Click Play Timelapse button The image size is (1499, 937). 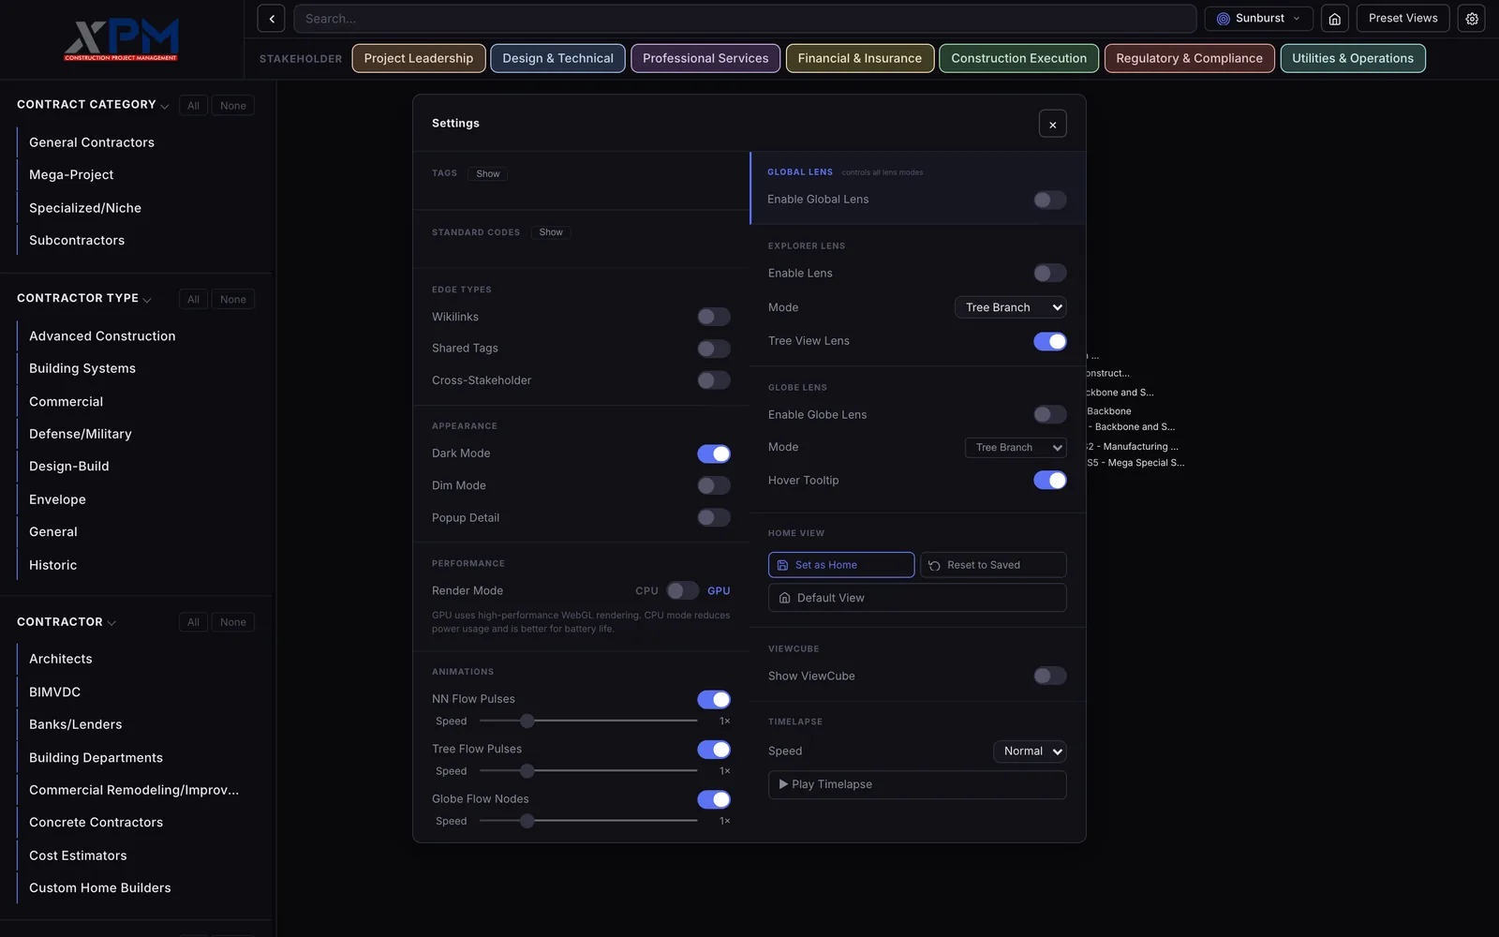(917, 784)
